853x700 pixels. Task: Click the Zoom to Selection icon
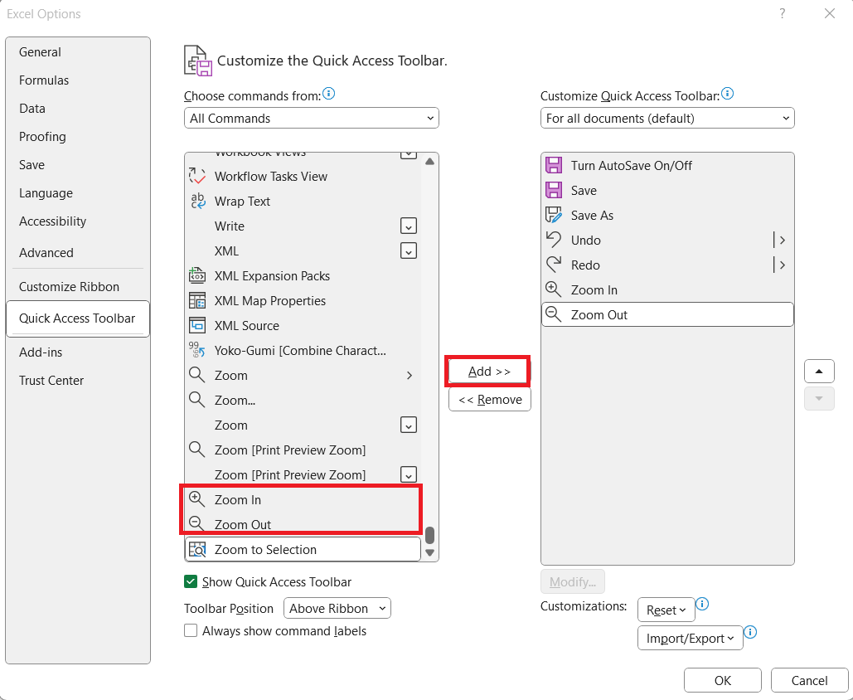tap(196, 549)
